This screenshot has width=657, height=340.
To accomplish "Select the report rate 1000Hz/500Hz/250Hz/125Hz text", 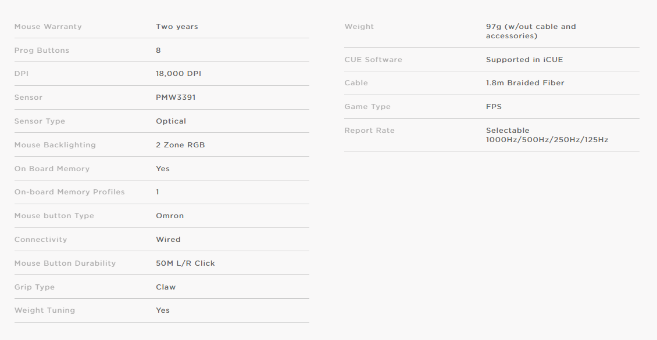I will [547, 140].
